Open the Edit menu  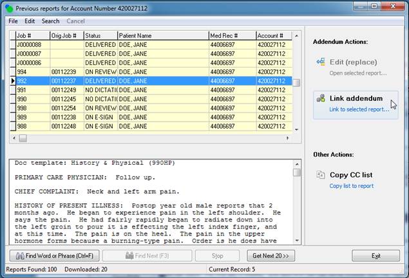(x=30, y=21)
